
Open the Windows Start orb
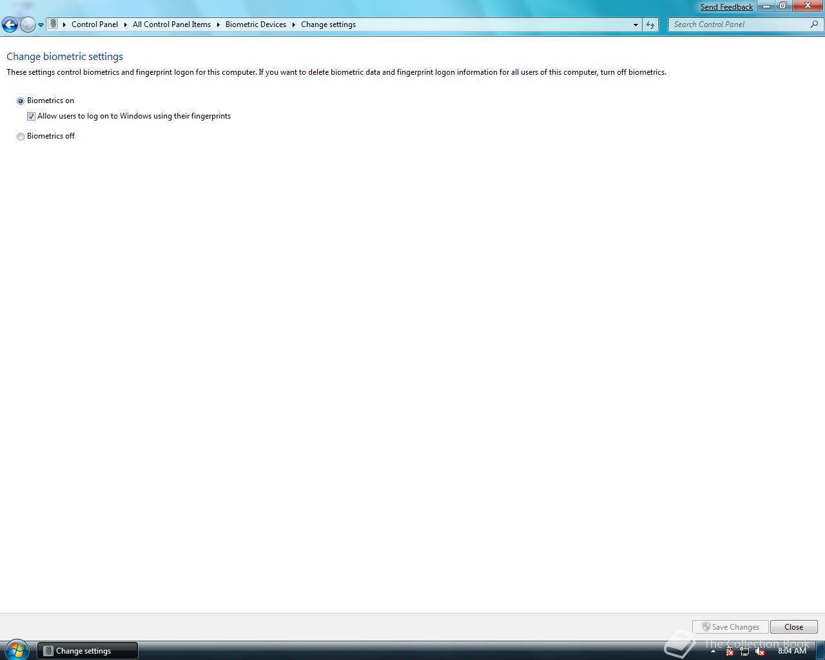click(17, 650)
